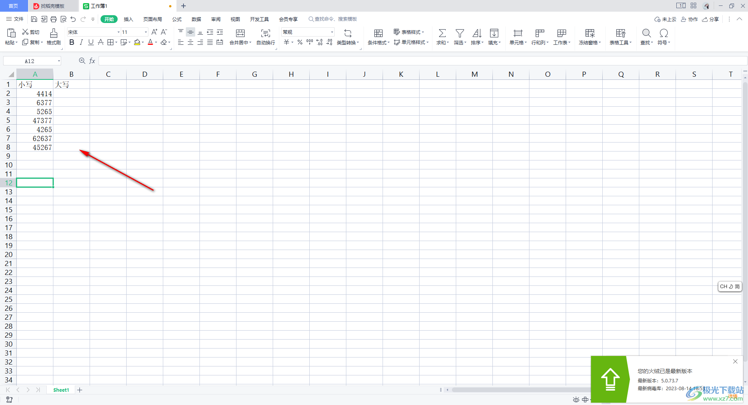Viewport: 748px width, 405px height.
Task: Expand quick access toolbar customize arrow
Action: coord(93,19)
